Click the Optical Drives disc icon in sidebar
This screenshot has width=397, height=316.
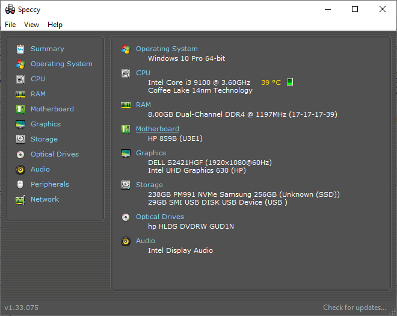click(x=20, y=154)
